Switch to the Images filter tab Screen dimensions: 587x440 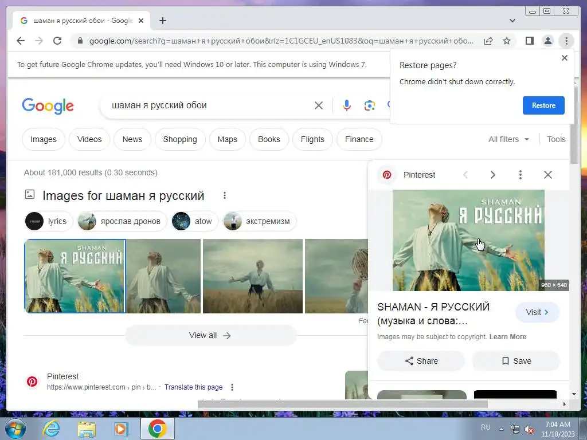click(44, 139)
